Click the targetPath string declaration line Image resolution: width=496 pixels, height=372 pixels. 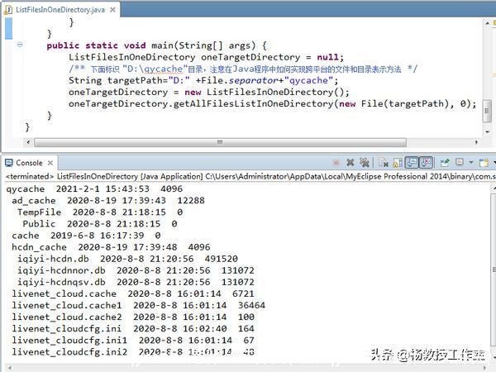(x=203, y=80)
